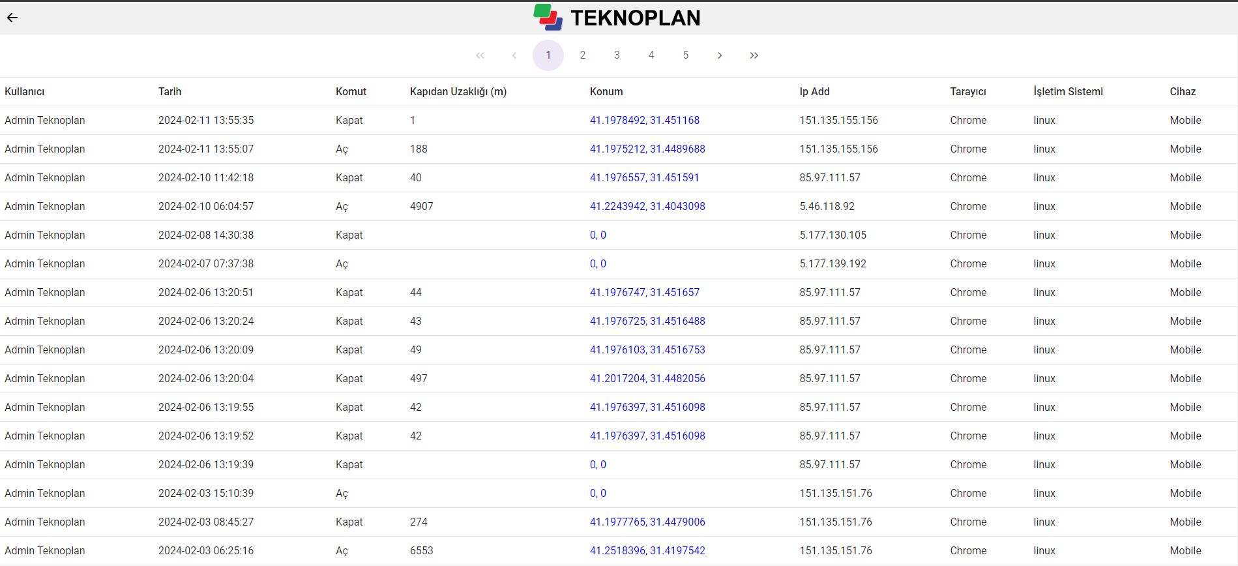Image resolution: width=1238 pixels, height=566 pixels.
Task: Open page 4 of the log
Action: point(651,55)
